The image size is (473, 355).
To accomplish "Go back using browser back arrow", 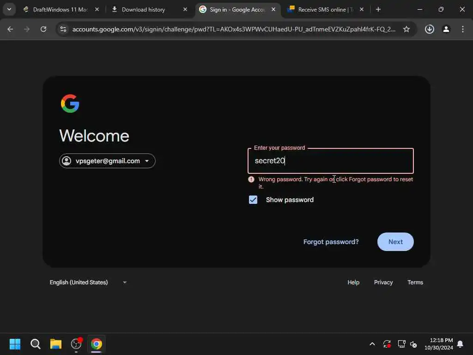I will (10, 29).
